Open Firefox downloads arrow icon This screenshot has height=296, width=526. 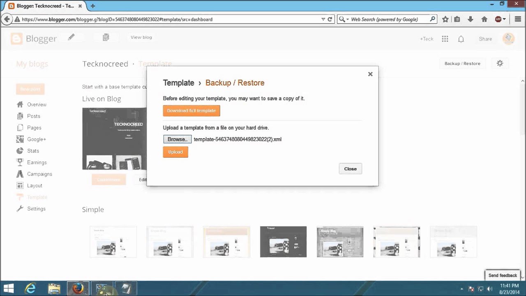(x=471, y=19)
